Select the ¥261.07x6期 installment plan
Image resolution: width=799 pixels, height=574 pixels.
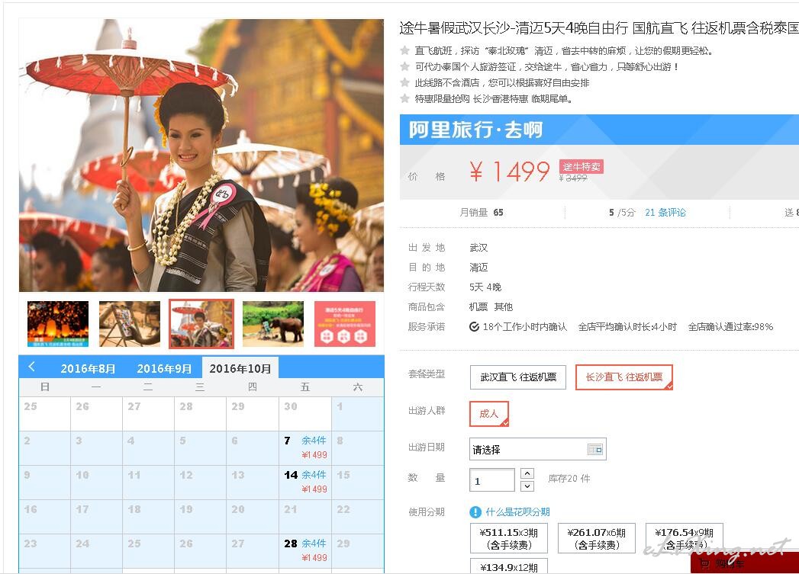(596, 538)
